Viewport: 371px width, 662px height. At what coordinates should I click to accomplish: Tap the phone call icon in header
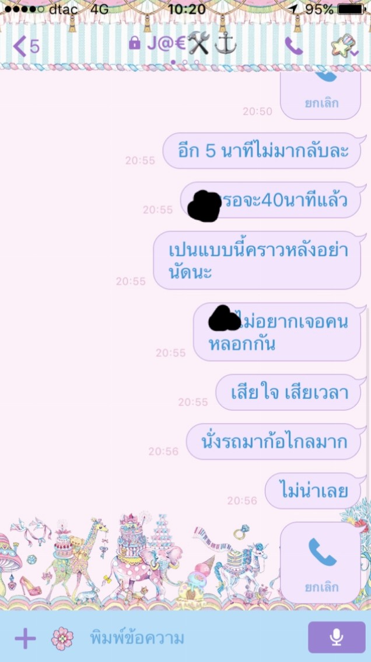tap(294, 46)
